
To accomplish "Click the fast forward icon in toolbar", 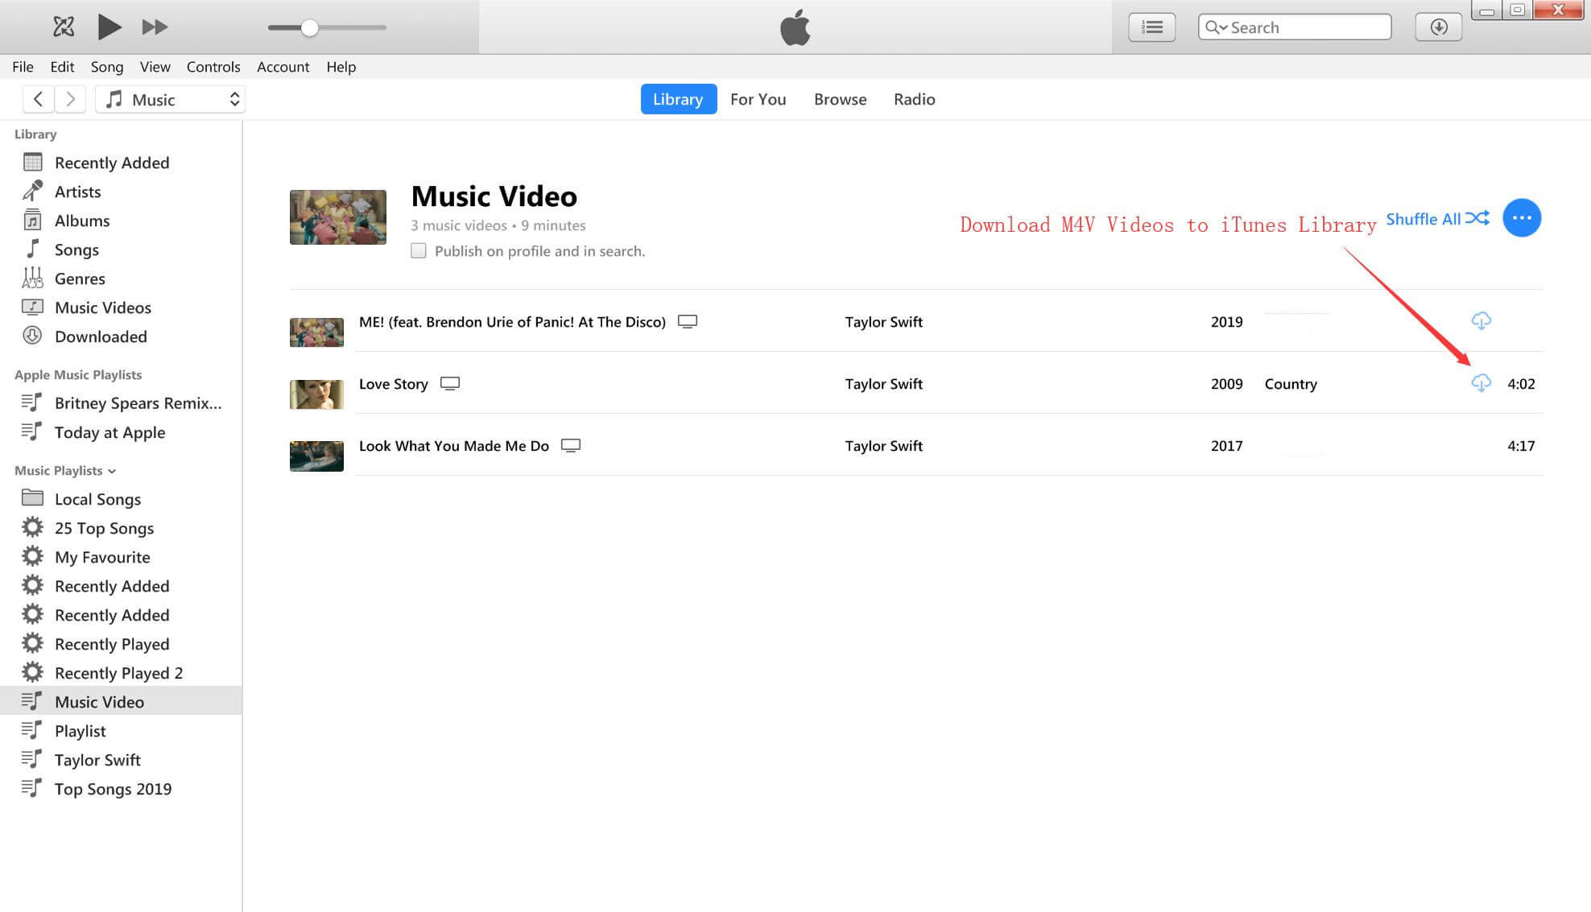I will point(153,27).
